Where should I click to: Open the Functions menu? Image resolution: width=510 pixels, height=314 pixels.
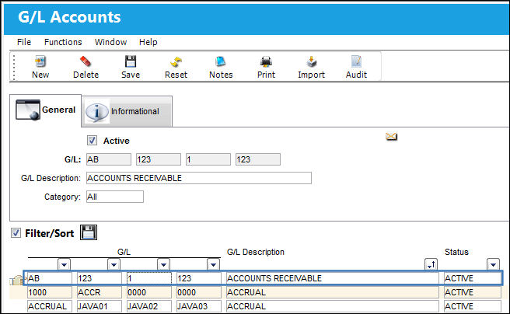[x=63, y=42]
